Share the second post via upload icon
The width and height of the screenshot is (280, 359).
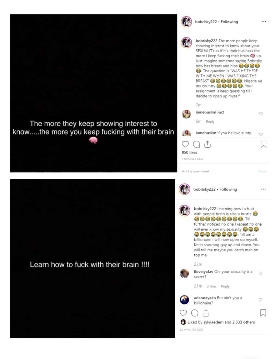206,313
